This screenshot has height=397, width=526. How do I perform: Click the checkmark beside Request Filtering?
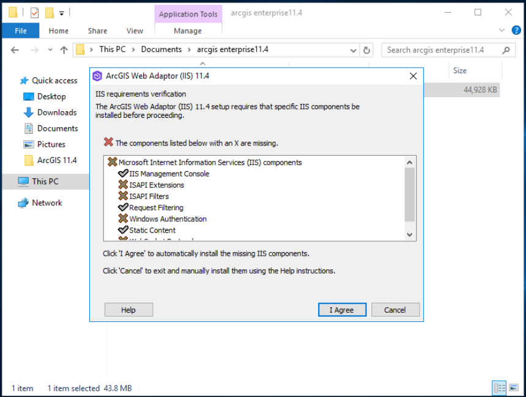(x=123, y=207)
